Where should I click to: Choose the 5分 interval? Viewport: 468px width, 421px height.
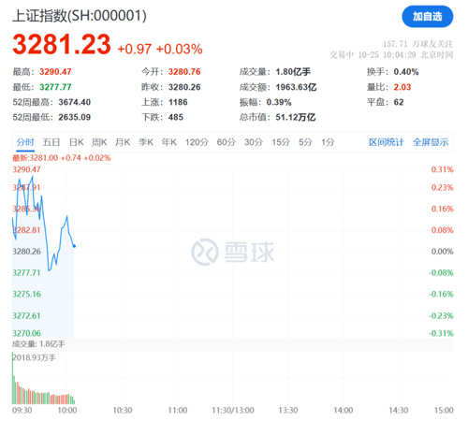305,142
